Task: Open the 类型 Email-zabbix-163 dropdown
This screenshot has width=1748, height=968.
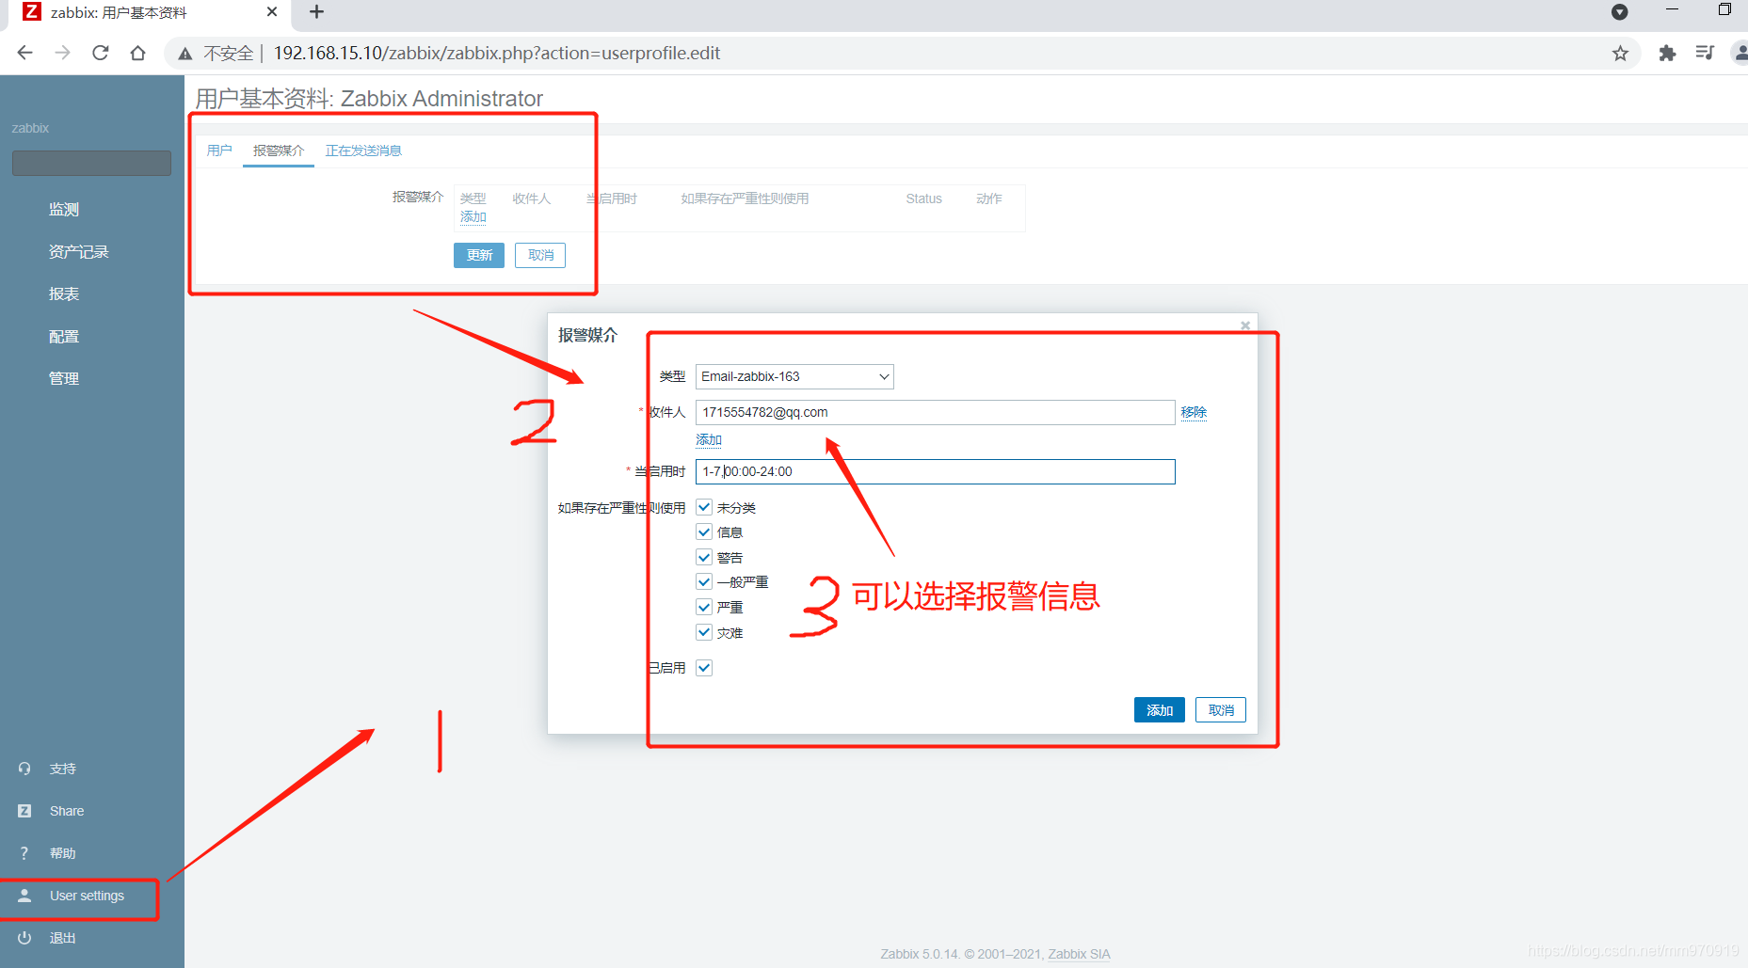Action: click(x=794, y=376)
